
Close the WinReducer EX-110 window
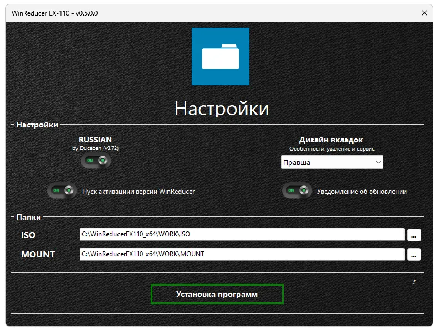[x=424, y=13]
